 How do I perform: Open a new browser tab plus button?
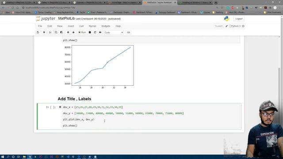216,3
